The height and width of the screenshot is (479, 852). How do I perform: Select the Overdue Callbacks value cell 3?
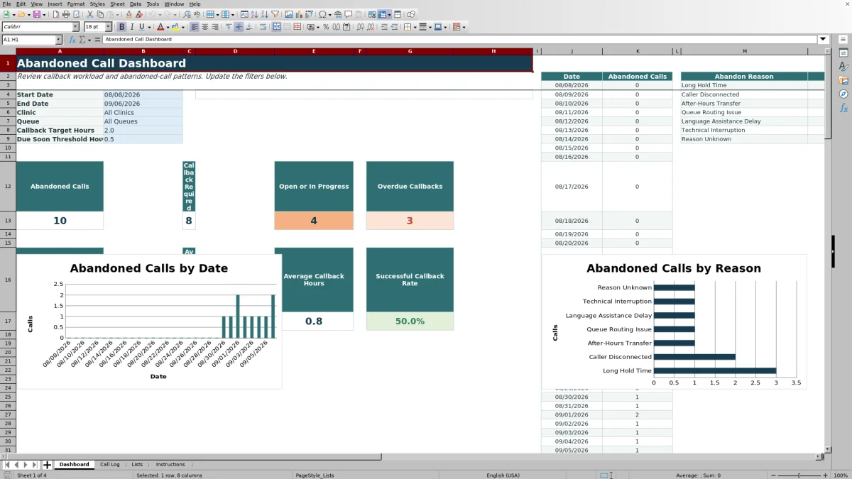[x=410, y=221]
